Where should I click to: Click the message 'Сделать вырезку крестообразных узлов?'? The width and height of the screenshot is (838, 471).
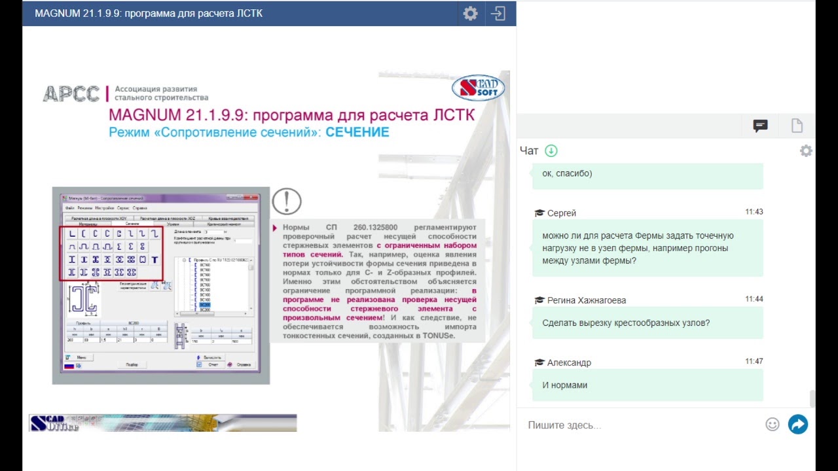pyautogui.click(x=647, y=323)
